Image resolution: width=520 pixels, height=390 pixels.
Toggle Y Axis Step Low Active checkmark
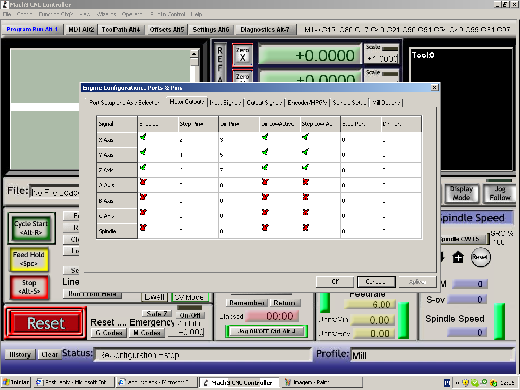pos(305,152)
